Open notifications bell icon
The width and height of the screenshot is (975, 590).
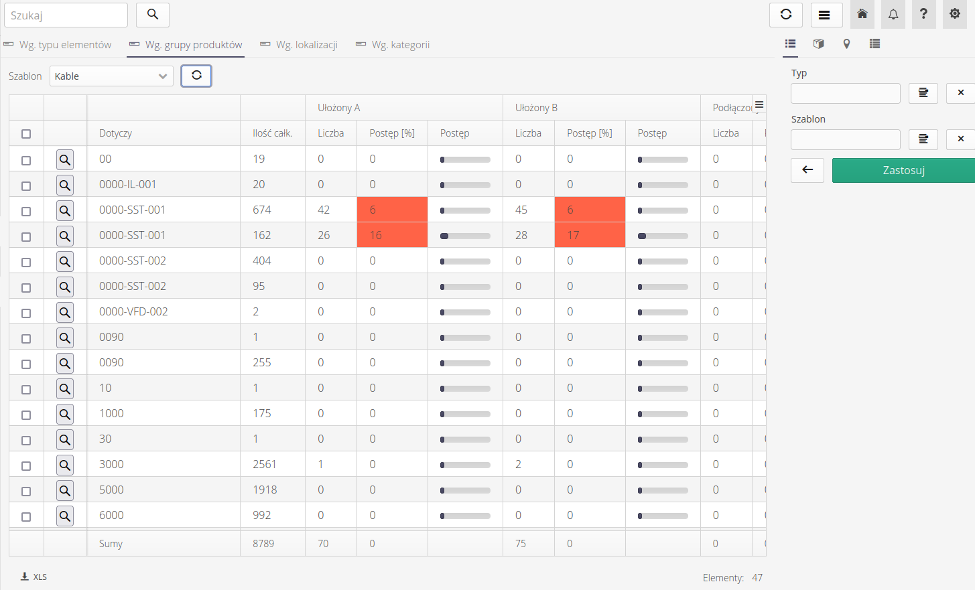pyautogui.click(x=893, y=15)
